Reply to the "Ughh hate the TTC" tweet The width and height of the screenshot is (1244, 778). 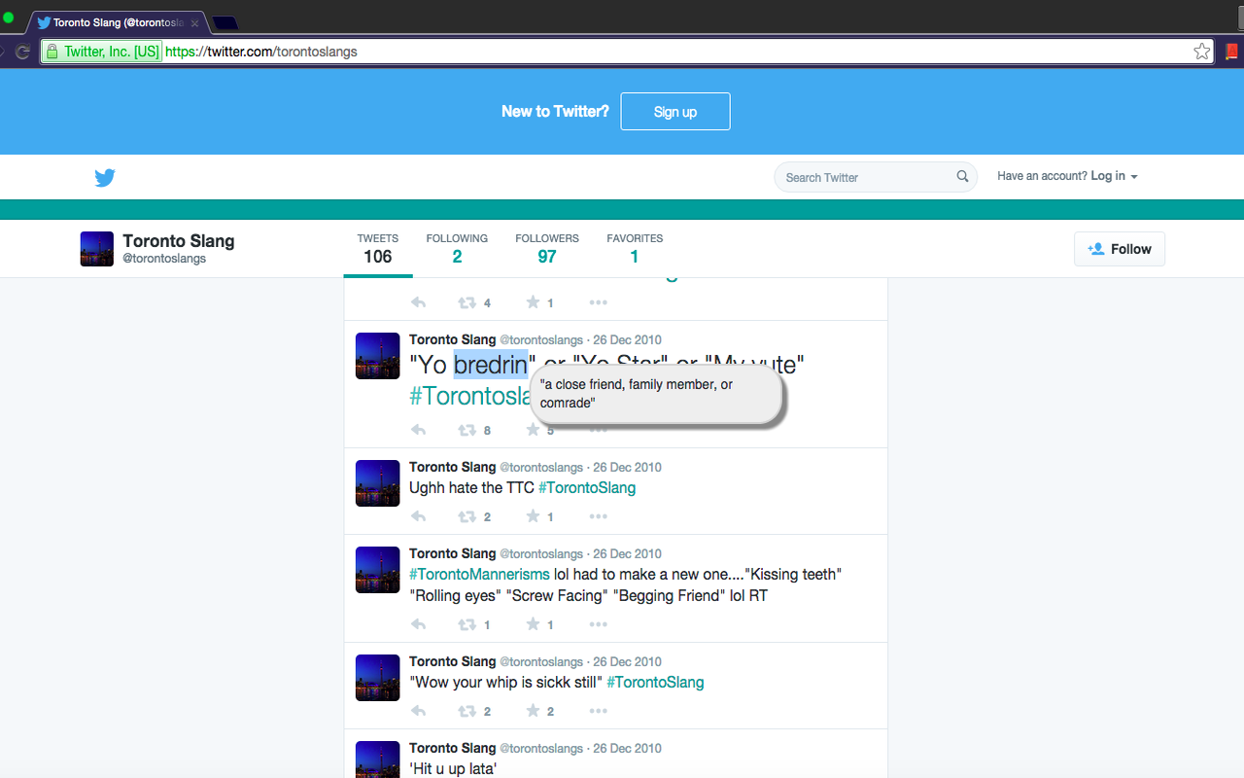418,516
